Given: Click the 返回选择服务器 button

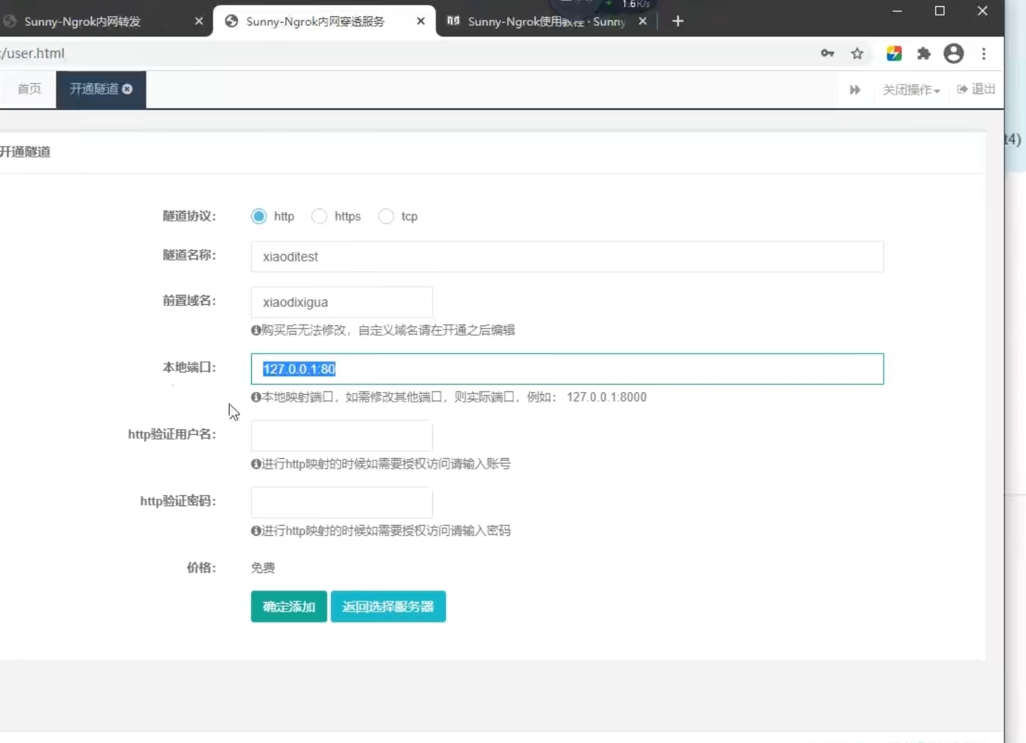Looking at the screenshot, I should (x=388, y=607).
